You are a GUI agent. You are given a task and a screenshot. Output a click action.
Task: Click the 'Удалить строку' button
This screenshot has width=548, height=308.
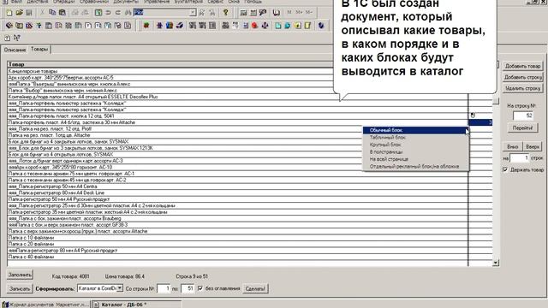[x=523, y=88]
